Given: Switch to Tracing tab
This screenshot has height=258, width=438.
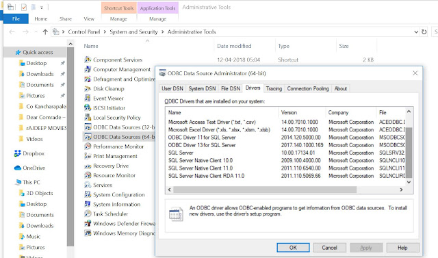Looking at the screenshot, I should pyautogui.click(x=274, y=88).
